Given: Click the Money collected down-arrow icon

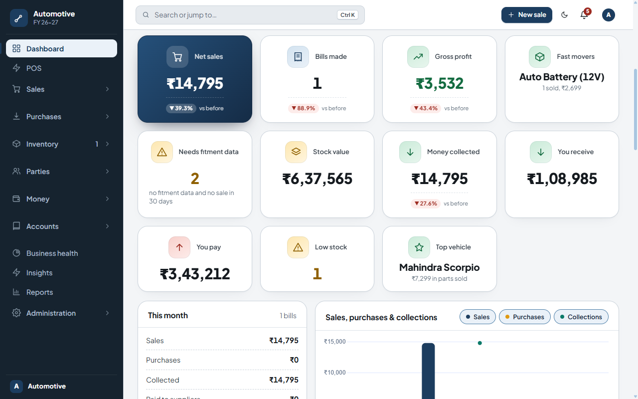Looking at the screenshot, I should (410, 152).
